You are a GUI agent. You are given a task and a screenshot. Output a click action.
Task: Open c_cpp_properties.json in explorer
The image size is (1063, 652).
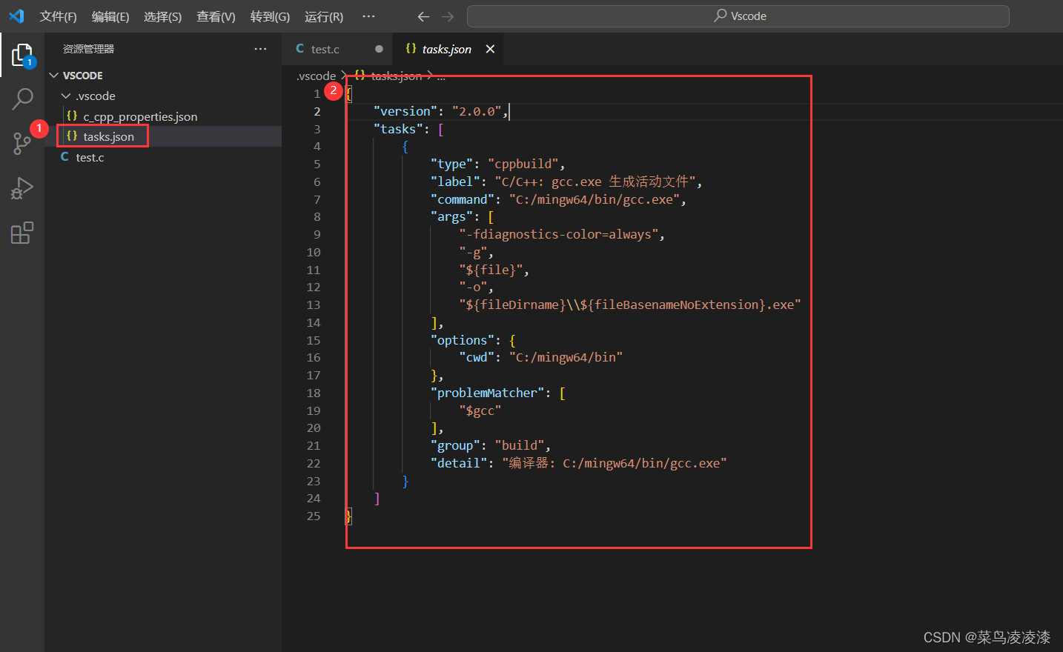[140, 116]
